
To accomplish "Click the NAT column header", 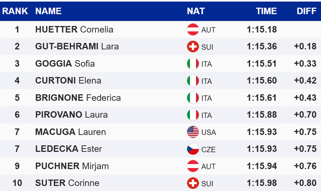I will (196, 11).
